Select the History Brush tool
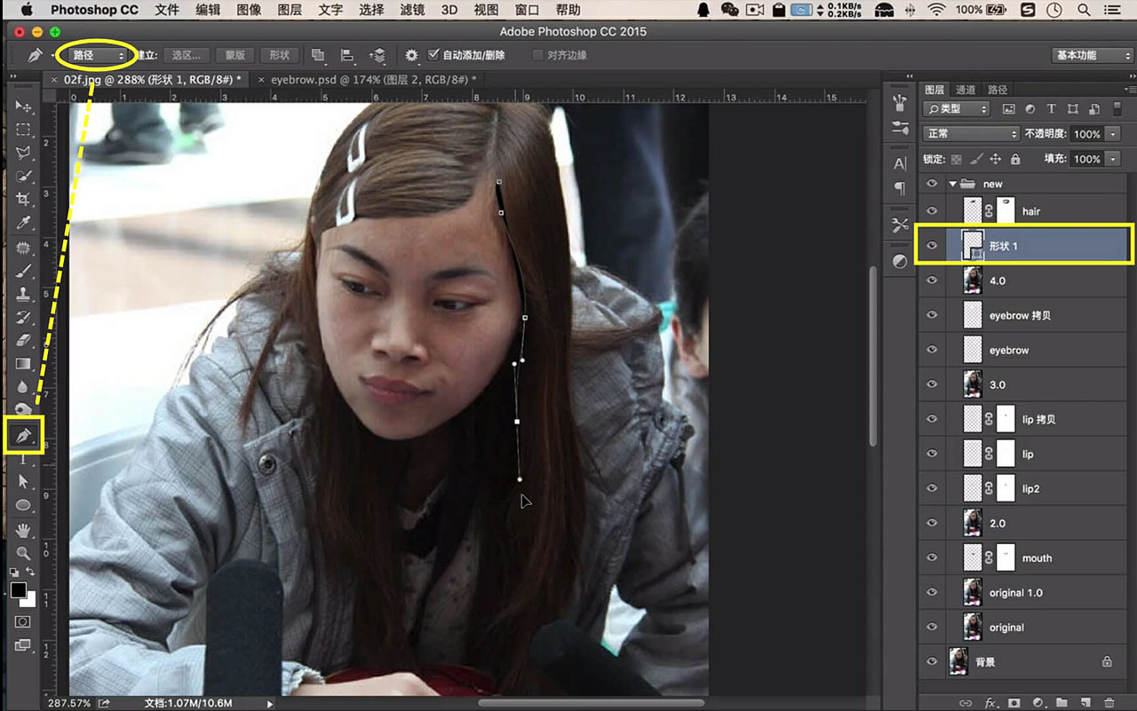 point(23,317)
